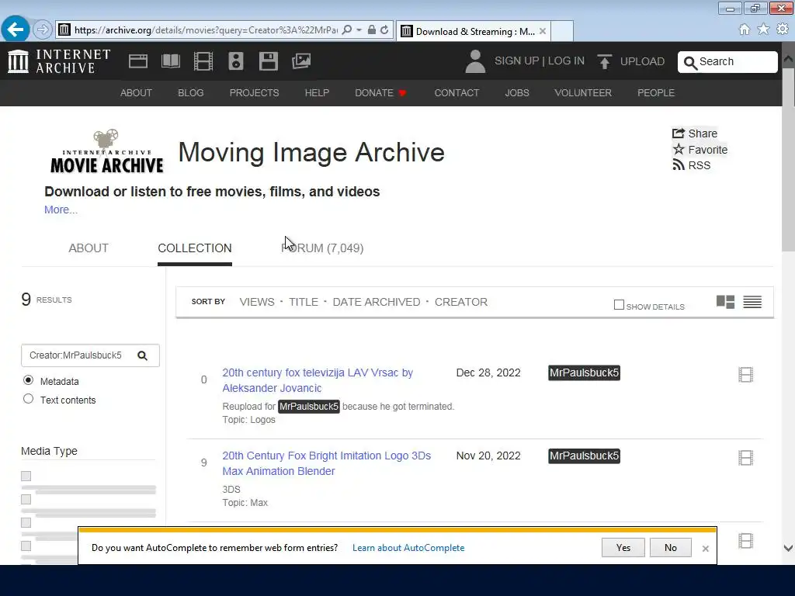The height and width of the screenshot is (596, 795).
Task: Open the RSS feed link
Action: point(691,165)
